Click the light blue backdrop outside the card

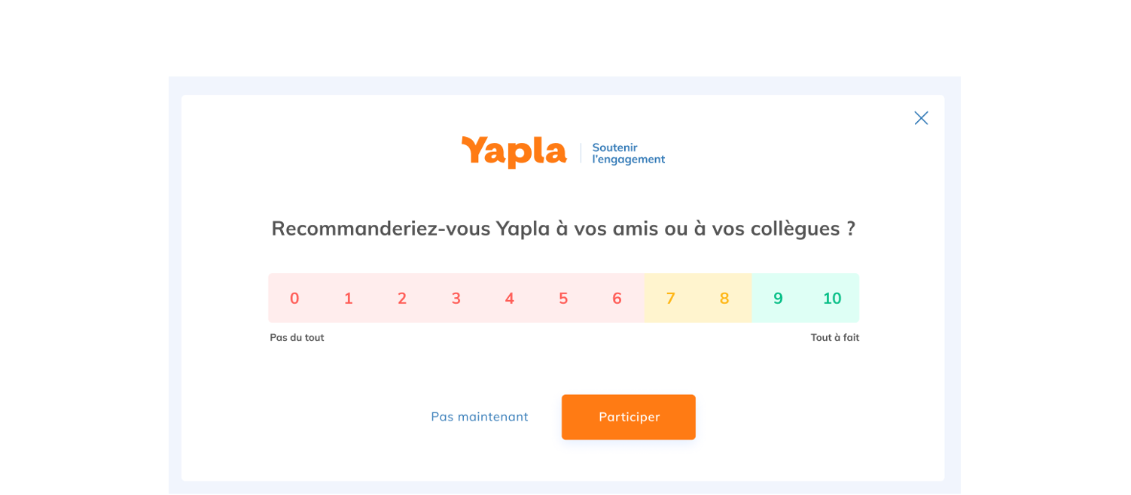point(175,286)
